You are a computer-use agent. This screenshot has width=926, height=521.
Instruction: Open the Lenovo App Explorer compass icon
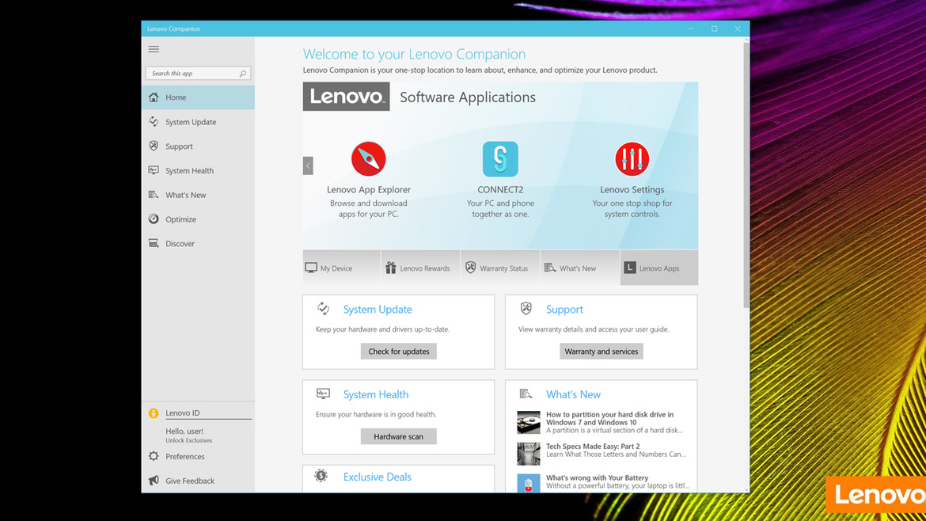[369, 159]
